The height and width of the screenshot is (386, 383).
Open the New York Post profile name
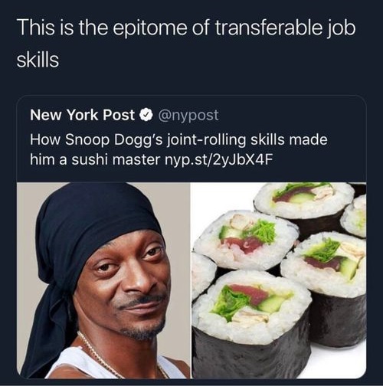click(x=82, y=115)
